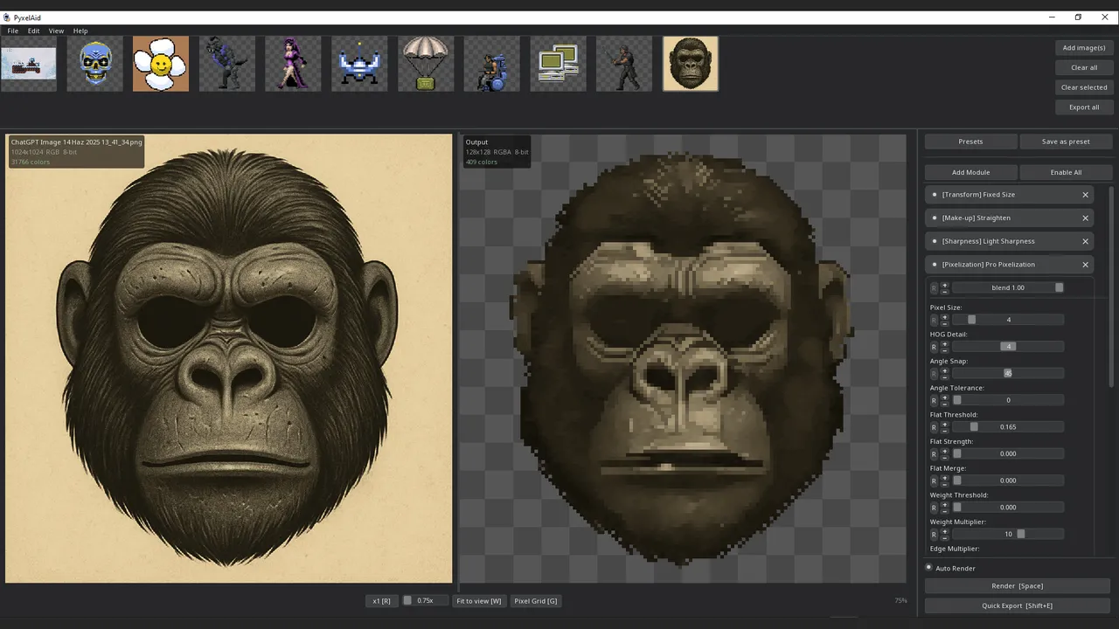Click the Weight Multiplier slider
Viewport: 1119px width, 629px height.
[x=1008, y=535]
